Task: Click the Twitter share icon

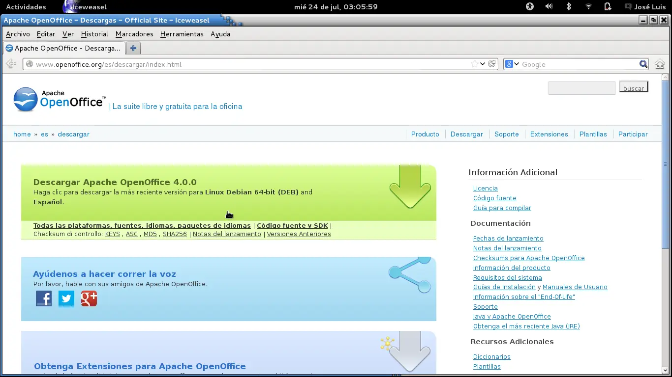Action: pos(66,298)
